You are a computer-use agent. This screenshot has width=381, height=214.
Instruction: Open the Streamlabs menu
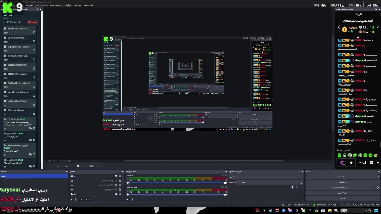[88, 5]
